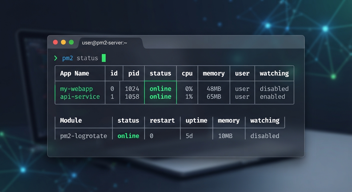Screen dimensions: 352x192
Task: Click 'status' header in Module table
Action: click(x=128, y=120)
